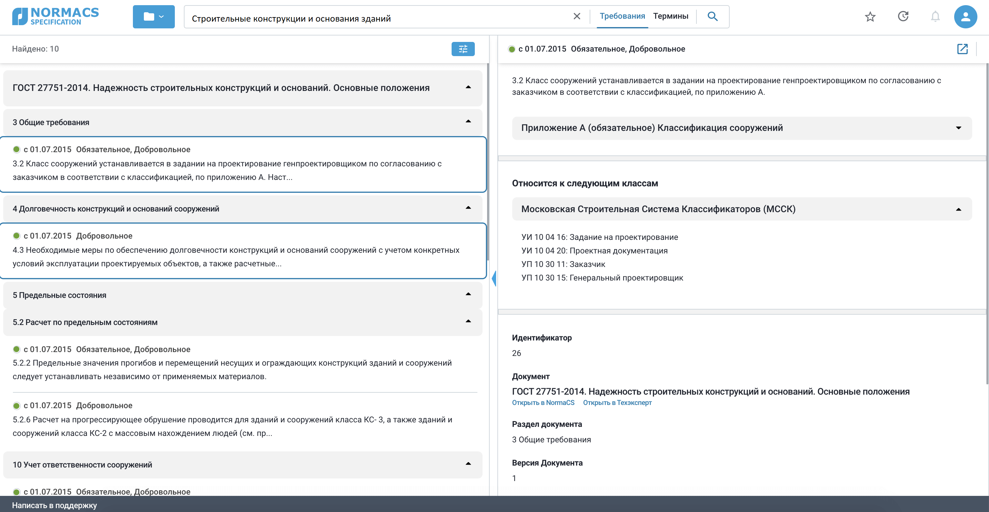Click Открыть в NormaCS link
This screenshot has height=512, width=989.
click(x=543, y=403)
